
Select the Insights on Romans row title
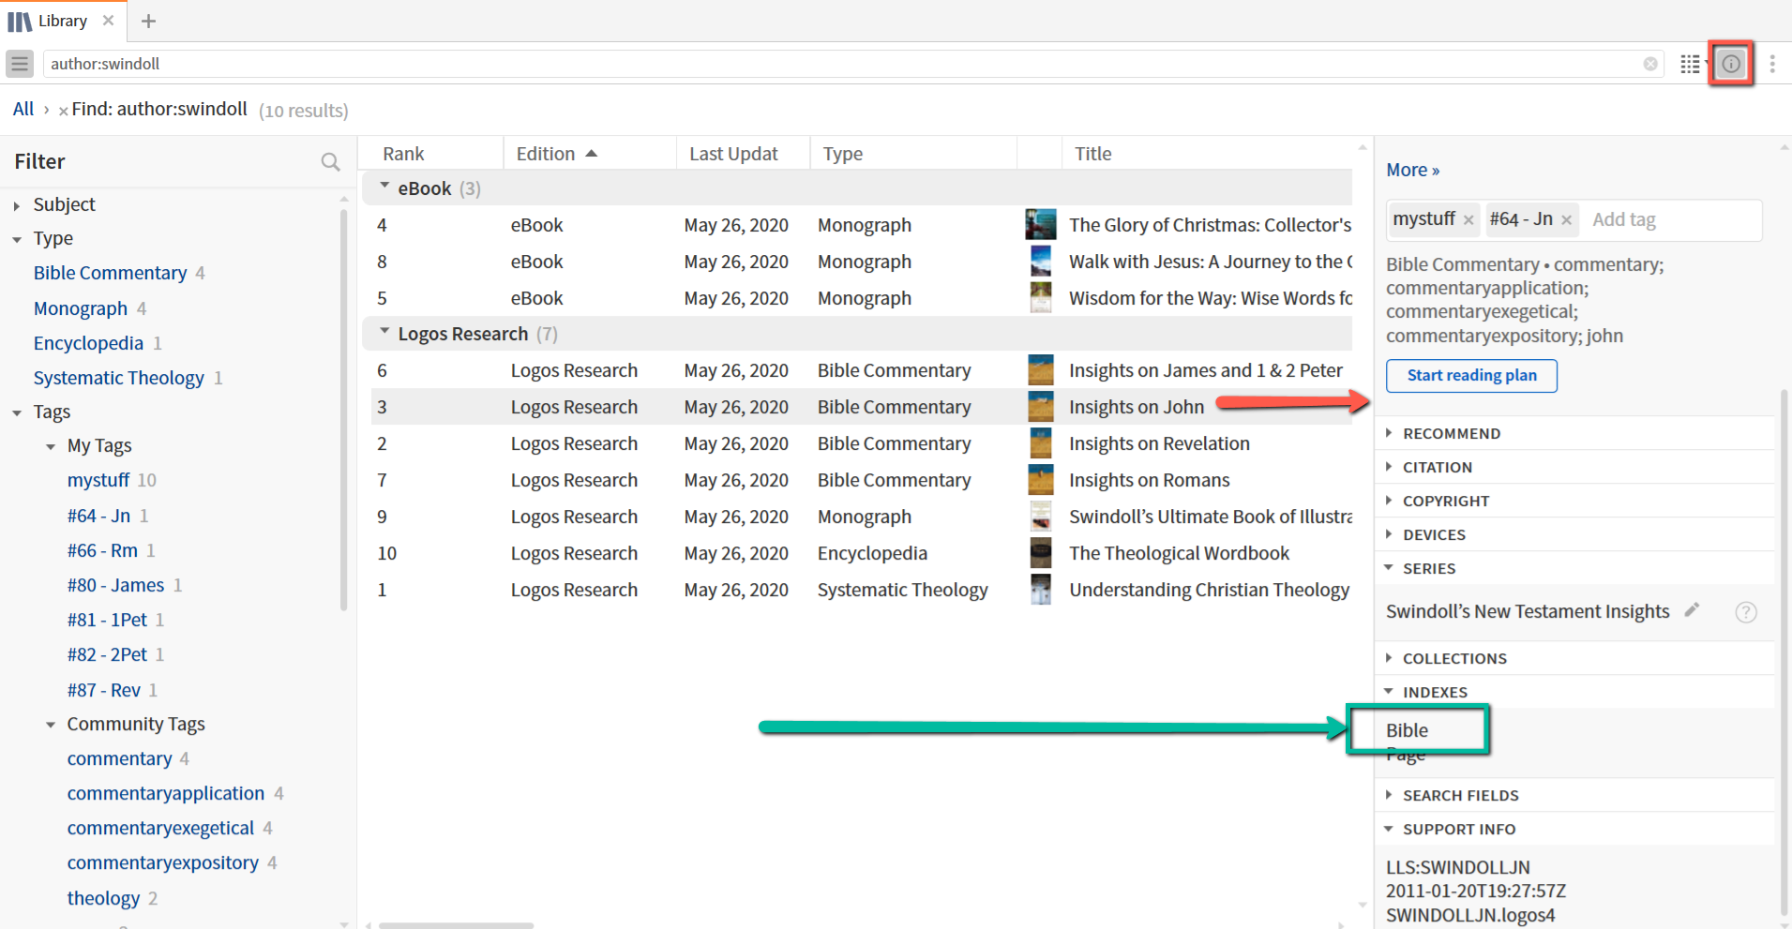1149,480
